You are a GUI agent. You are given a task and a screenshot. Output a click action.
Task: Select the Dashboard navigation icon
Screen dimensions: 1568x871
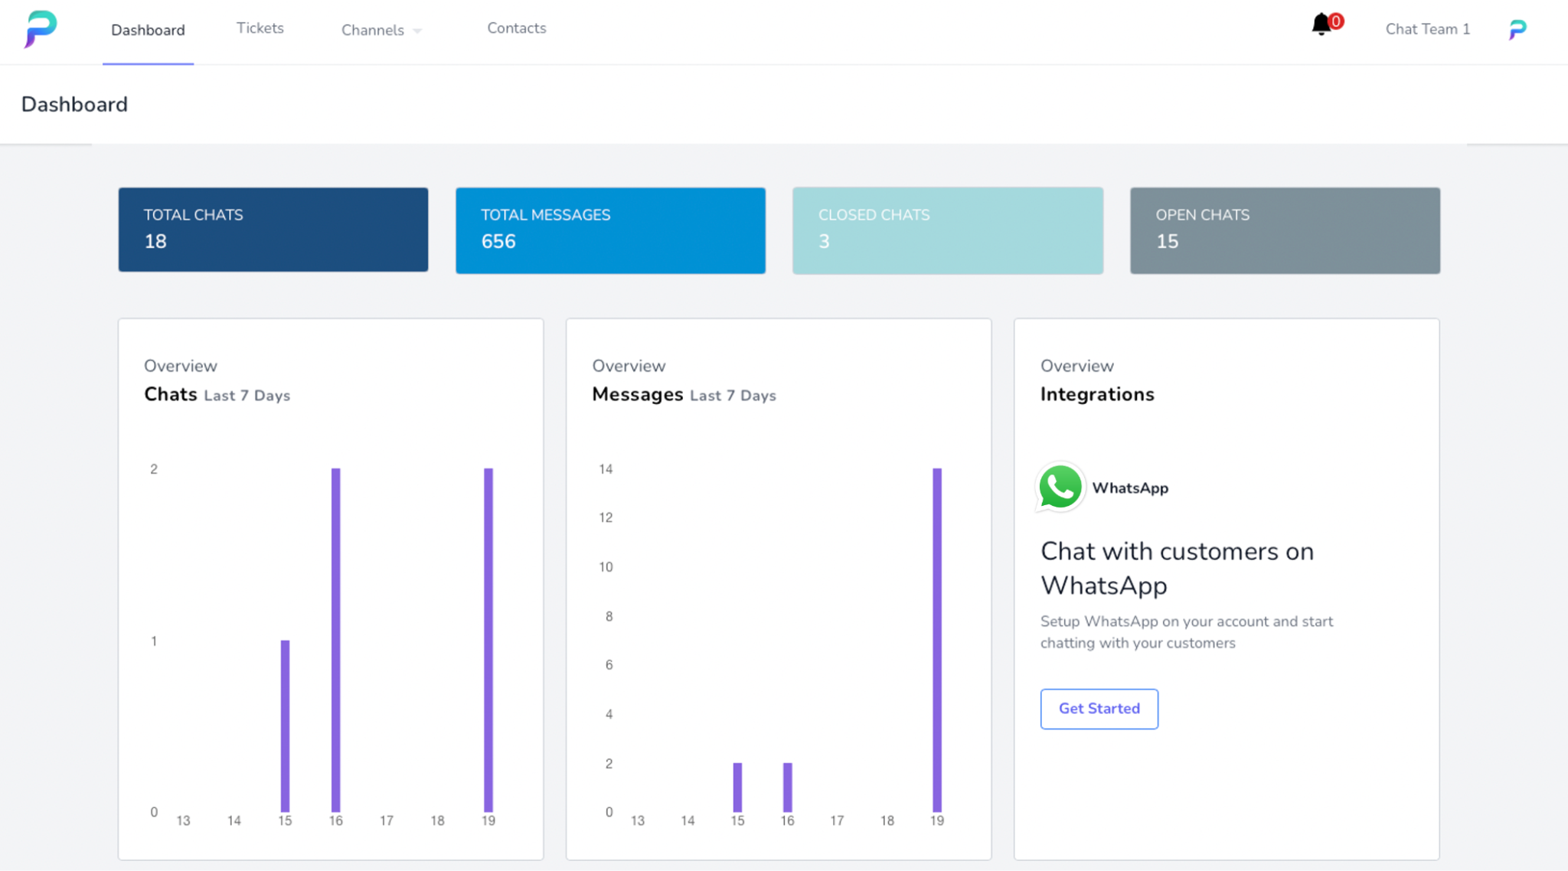coord(148,29)
